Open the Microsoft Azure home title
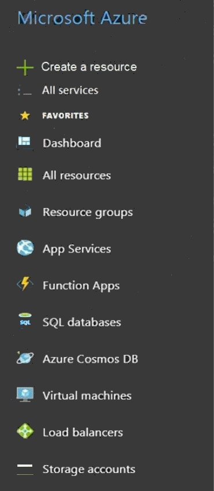 (82, 18)
